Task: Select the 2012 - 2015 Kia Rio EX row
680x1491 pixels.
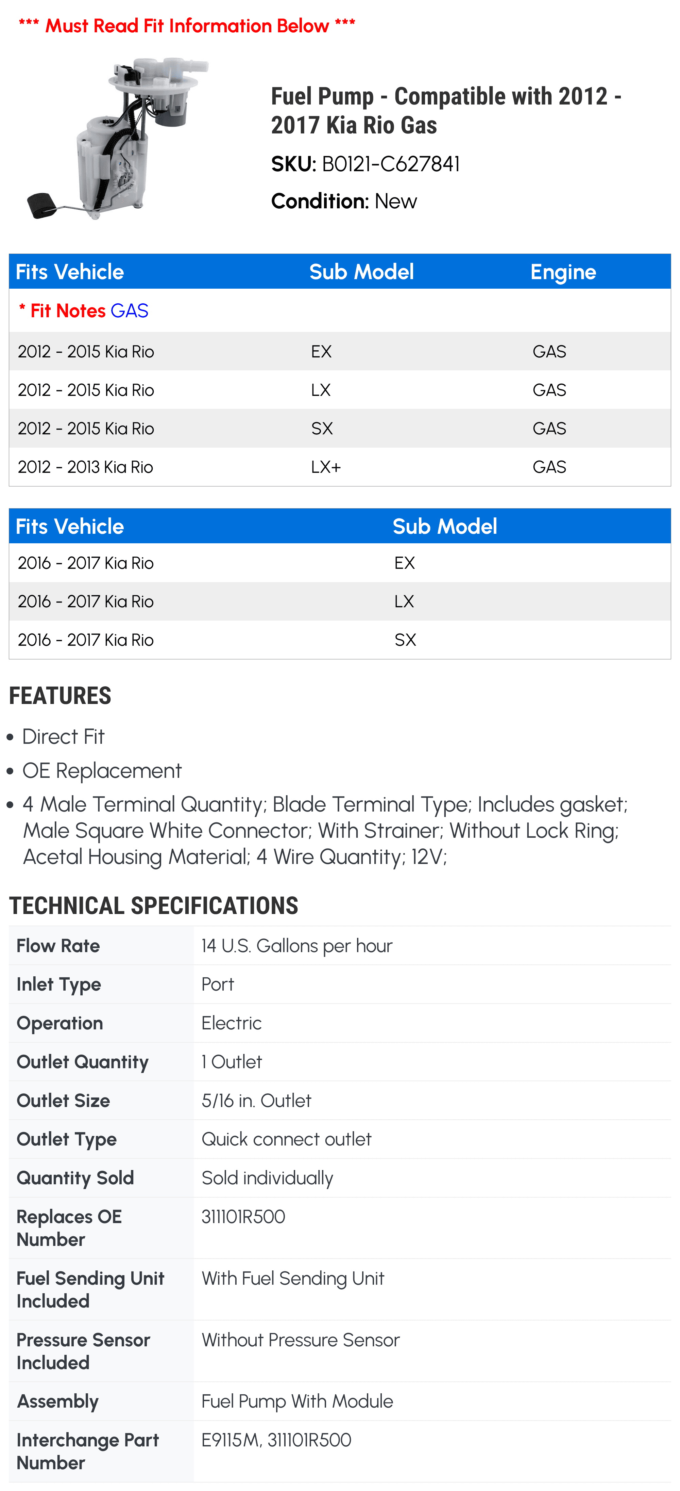Action: click(340, 351)
